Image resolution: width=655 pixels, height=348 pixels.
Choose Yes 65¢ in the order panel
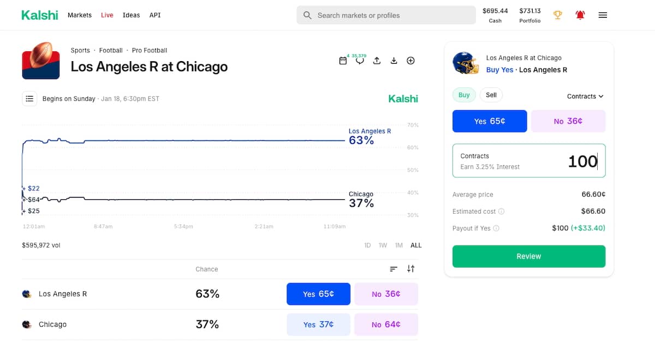pos(490,121)
